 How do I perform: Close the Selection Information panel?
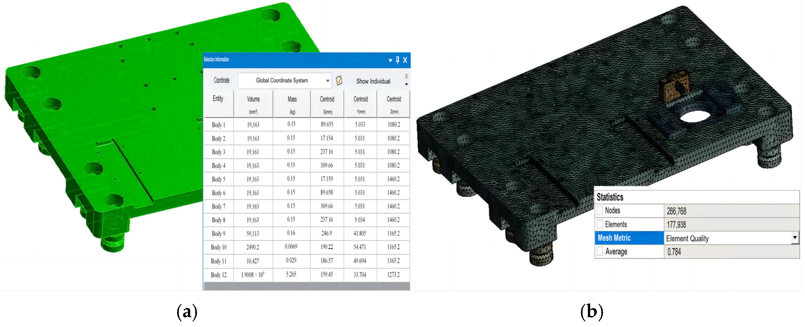point(405,60)
